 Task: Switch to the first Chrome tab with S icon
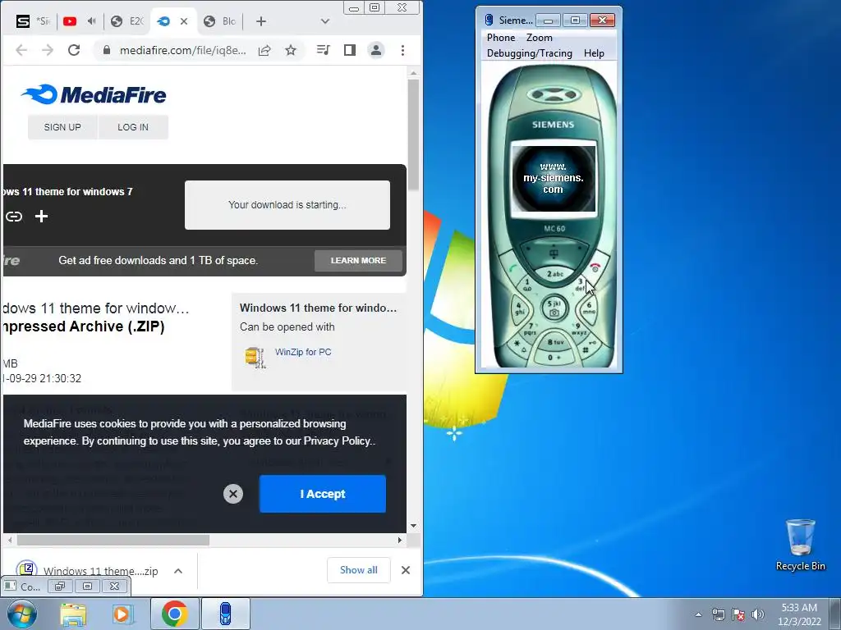pos(31,21)
